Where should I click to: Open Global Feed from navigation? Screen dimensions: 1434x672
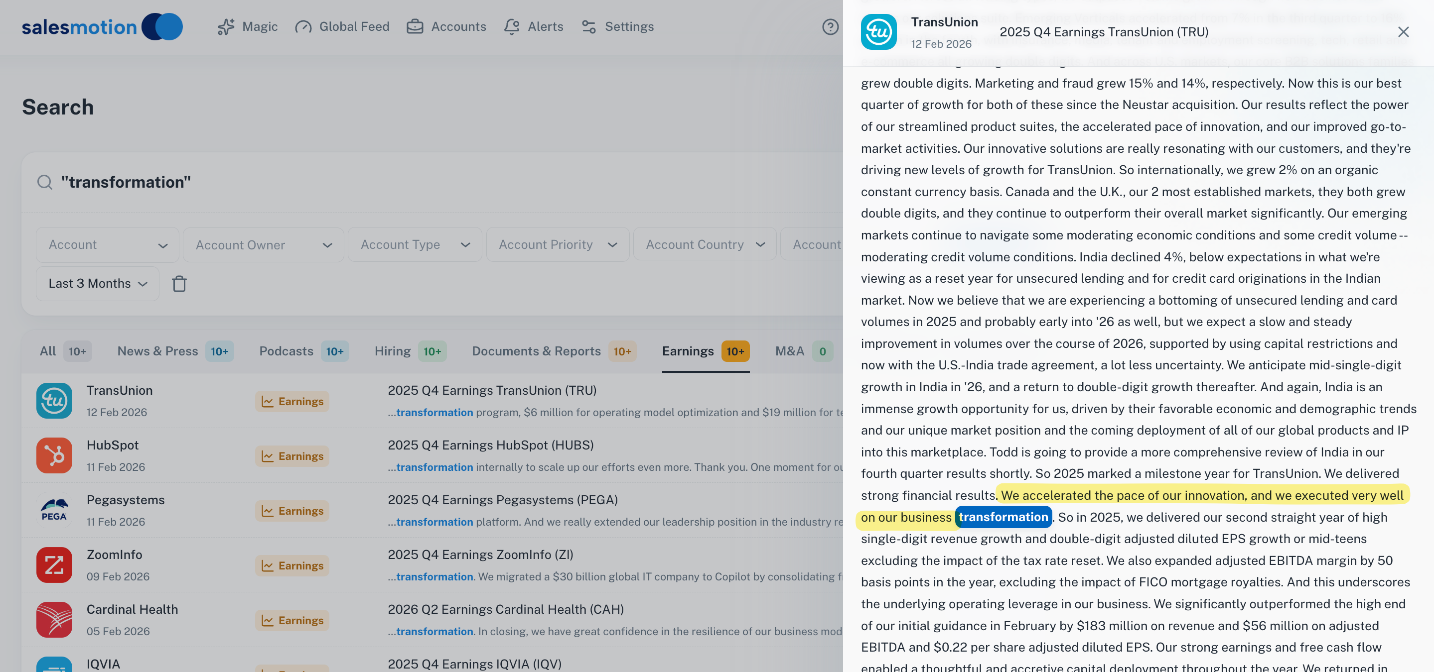342,27
